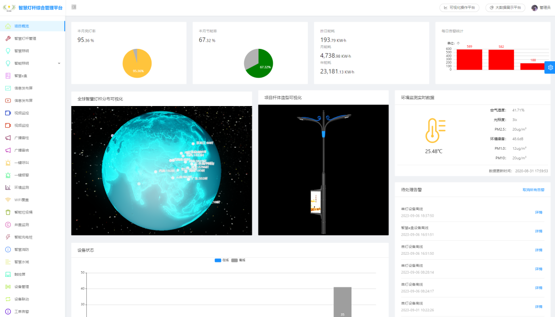Viewport: 555px width, 317px height.
Task: Click the red bar labeled 582
Action: point(501,60)
